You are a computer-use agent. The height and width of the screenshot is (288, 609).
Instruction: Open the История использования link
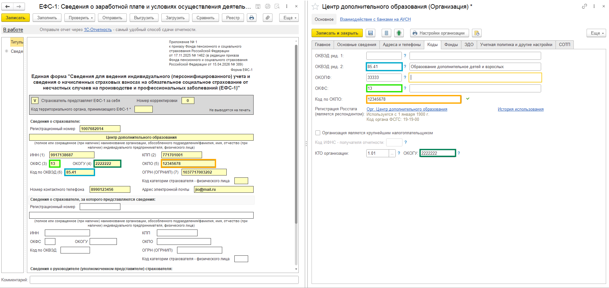521,109
